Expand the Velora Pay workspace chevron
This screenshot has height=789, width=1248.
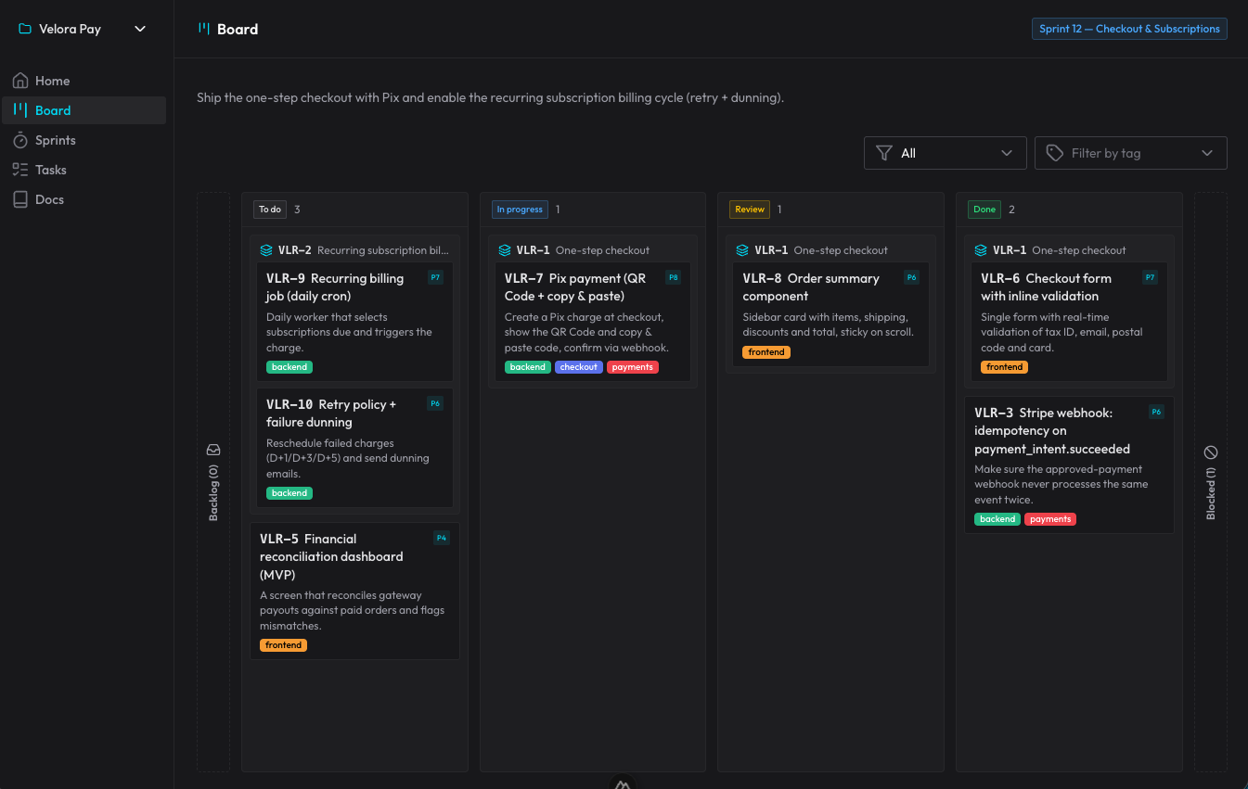point(140,29)
